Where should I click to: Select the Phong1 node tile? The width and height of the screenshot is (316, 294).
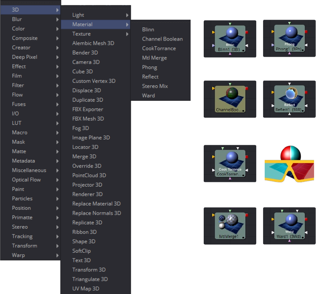point(289,38)
